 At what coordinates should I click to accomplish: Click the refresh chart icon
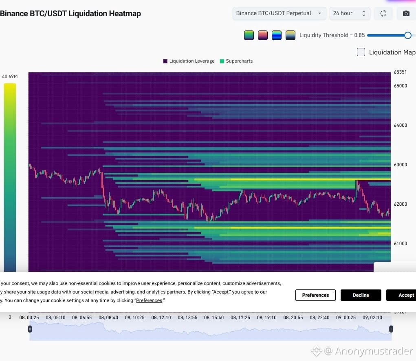click(383, 13)
